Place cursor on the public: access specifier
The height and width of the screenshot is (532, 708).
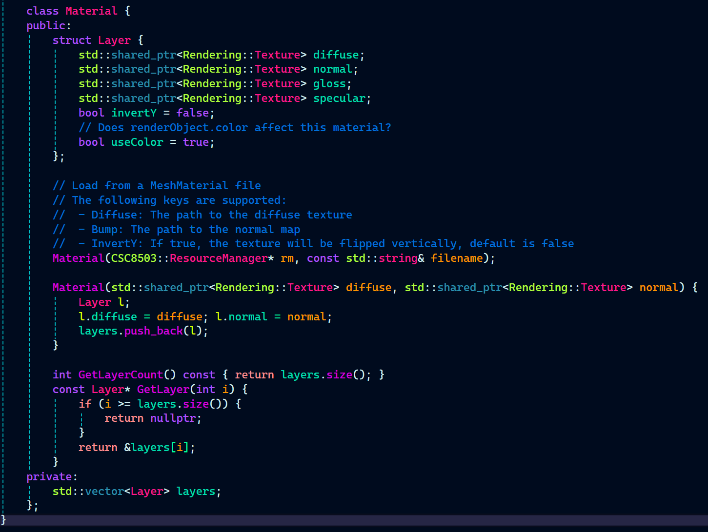(48, 25)
